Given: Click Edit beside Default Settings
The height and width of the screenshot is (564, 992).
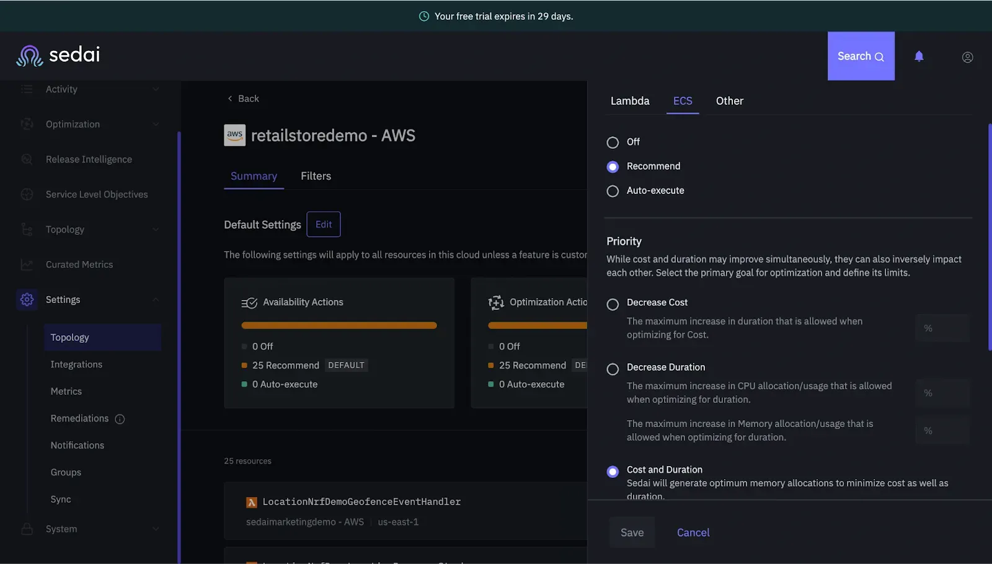Looking at the screenshot, I should (x=324, y=224).
